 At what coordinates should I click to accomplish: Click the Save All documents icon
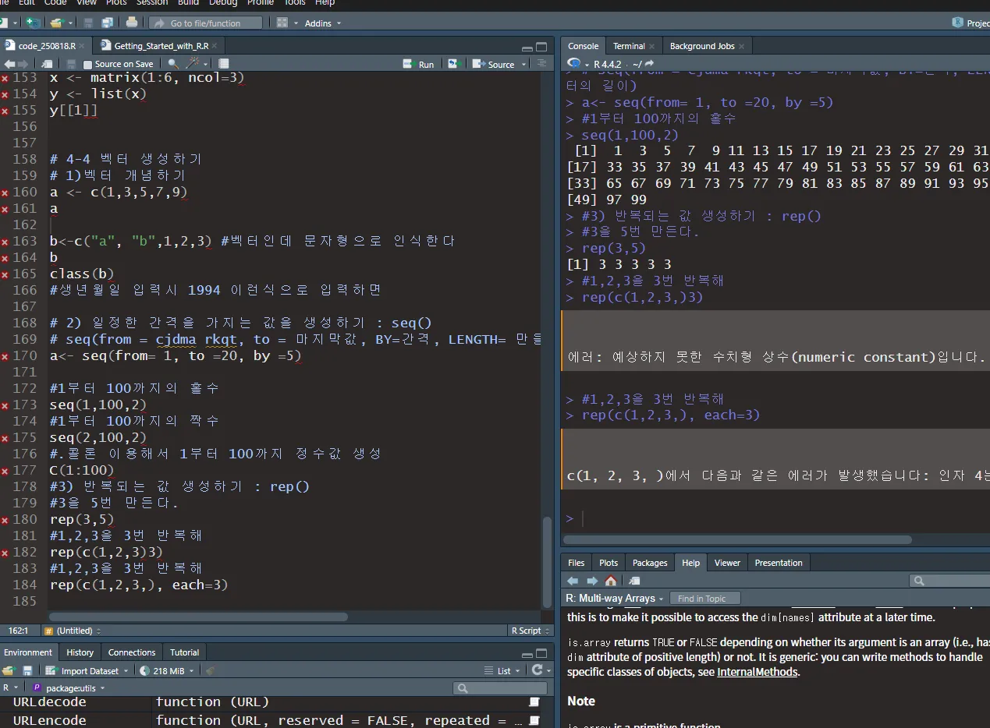[x=107, y=23]
